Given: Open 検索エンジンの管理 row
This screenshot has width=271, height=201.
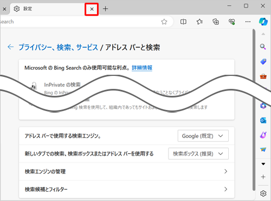Looking at the screenshot, I should (127, 171).
